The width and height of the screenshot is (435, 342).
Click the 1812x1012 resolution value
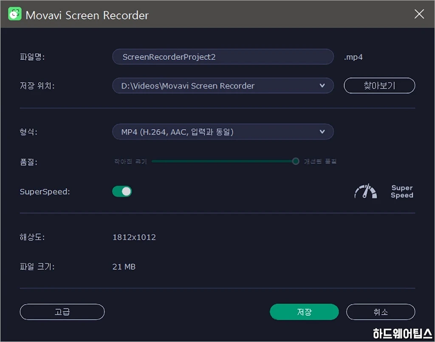click(134, 237)
